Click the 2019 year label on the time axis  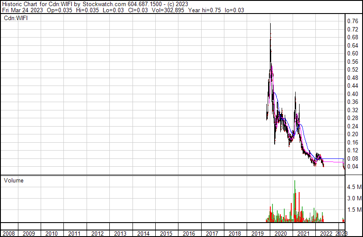(x=258, y=234)
